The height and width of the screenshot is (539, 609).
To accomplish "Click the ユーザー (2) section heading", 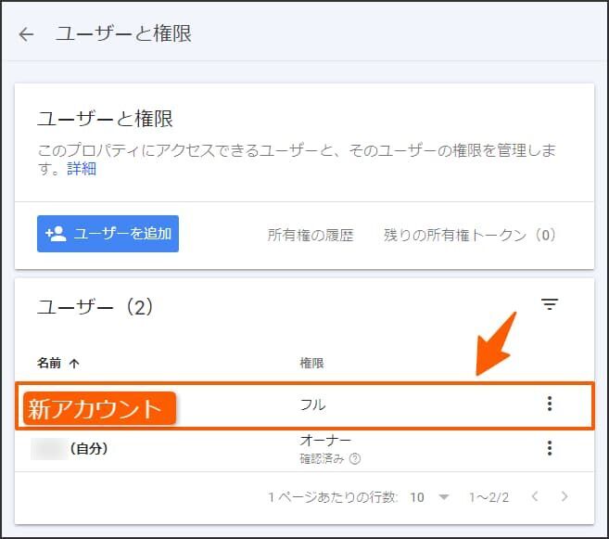I will tap(95, 307).
